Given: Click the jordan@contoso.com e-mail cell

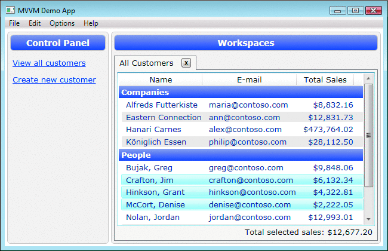Looking at the screenshot, I should click(x=250, y=218).
